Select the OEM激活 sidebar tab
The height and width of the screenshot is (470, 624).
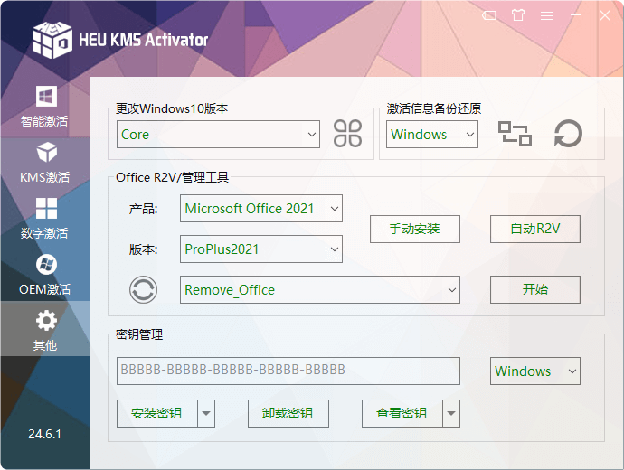pos(44,275)
